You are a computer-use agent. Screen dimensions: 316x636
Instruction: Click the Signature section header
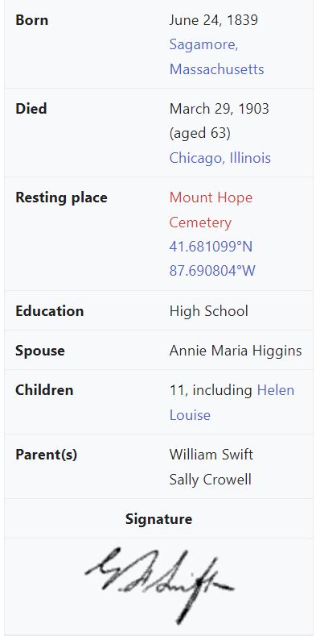158,519
